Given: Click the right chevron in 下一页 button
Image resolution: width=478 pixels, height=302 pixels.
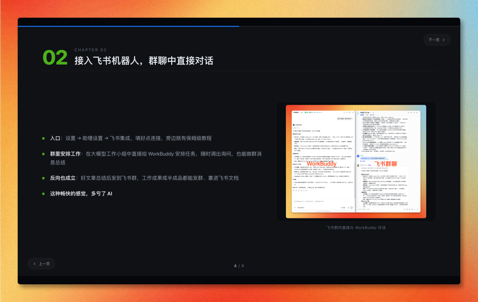Looking at the screenshot, I should (444, 40).
